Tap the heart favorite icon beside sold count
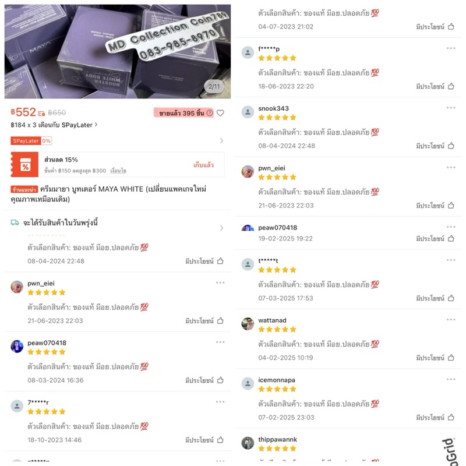The image size is (466, 466). (220, 113)
